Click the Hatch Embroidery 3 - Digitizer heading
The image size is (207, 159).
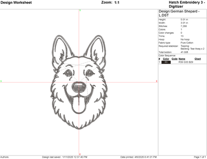(x=187, y=4)
